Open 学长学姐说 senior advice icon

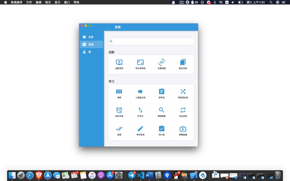click(140, 62)
